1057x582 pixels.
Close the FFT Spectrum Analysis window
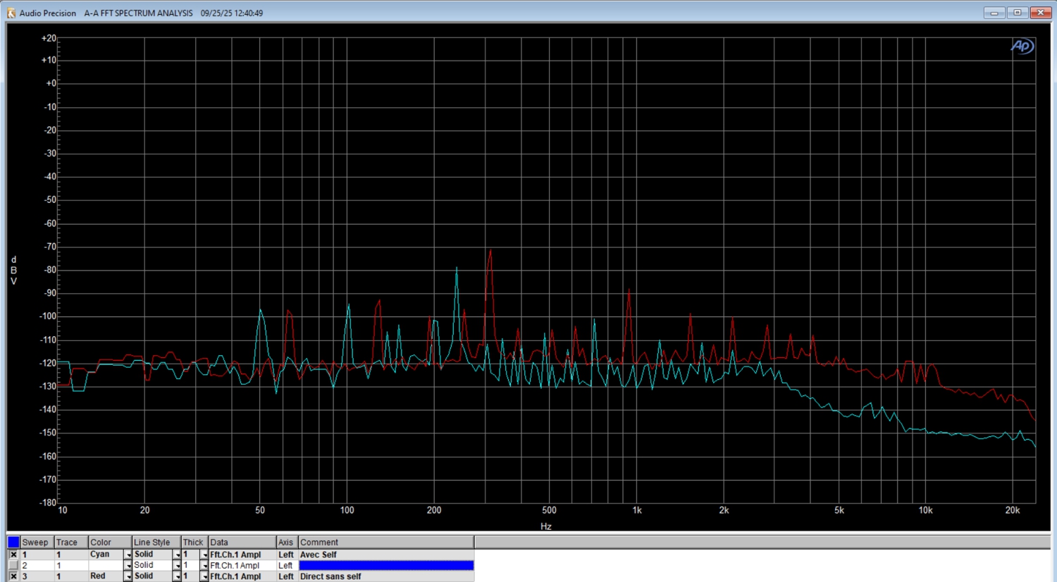click(x=1040, y=13)
